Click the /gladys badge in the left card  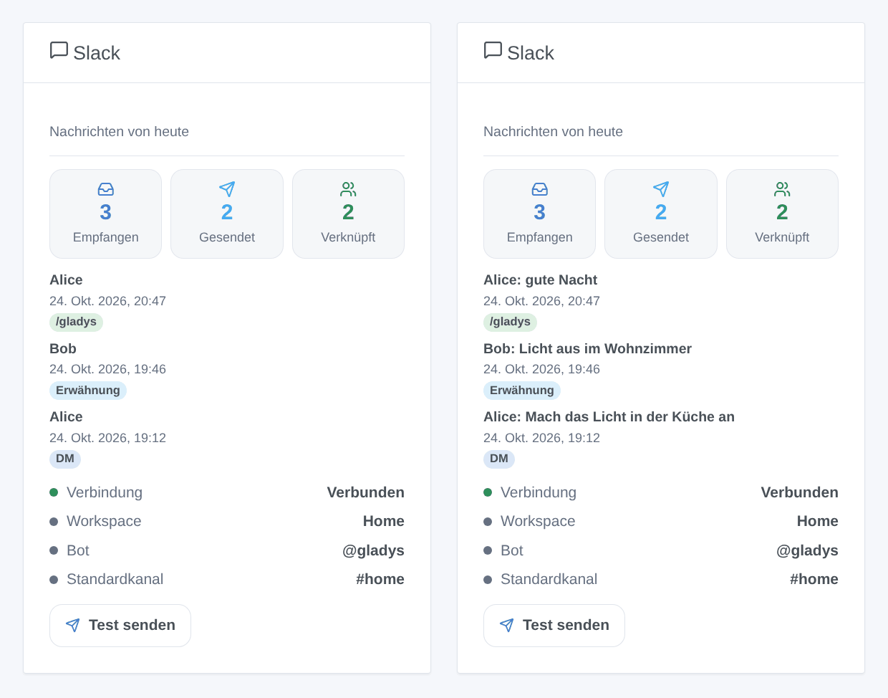tap(76, 322)
